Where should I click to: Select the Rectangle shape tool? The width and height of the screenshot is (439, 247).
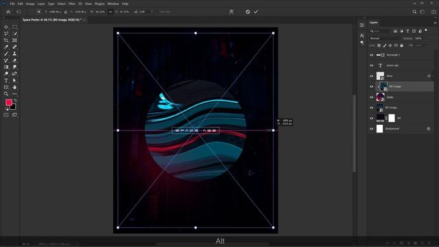[6, 87]
